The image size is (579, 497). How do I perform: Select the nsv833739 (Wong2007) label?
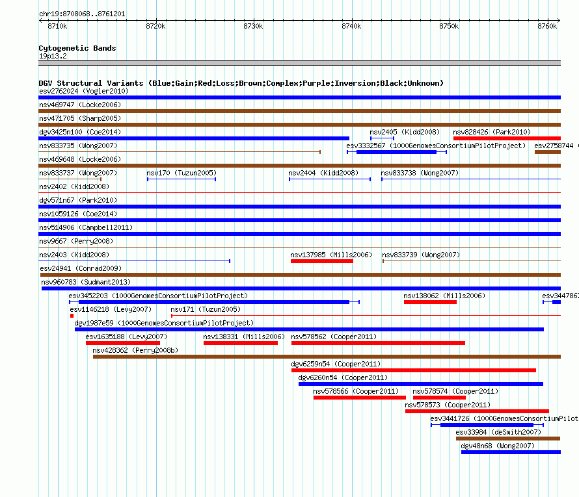421,255
